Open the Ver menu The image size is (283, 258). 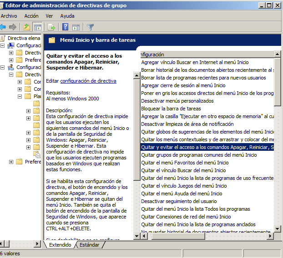[x=49, y=16]
